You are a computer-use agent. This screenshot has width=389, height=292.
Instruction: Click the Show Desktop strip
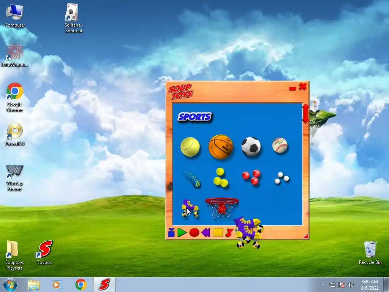(x=386, y=284)
